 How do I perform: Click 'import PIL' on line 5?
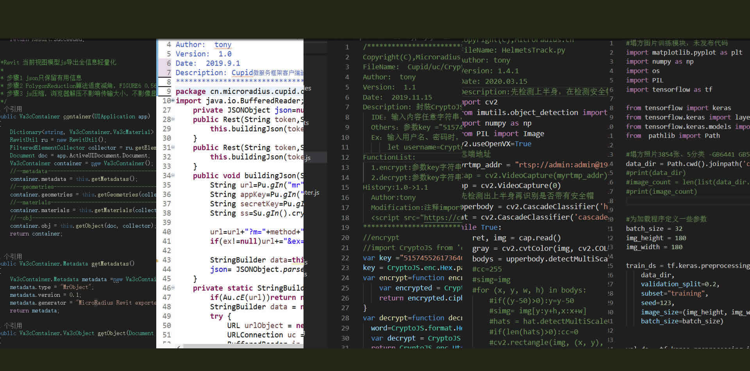point(645,80)
